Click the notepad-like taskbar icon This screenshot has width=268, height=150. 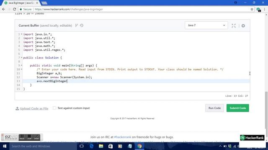130,146
